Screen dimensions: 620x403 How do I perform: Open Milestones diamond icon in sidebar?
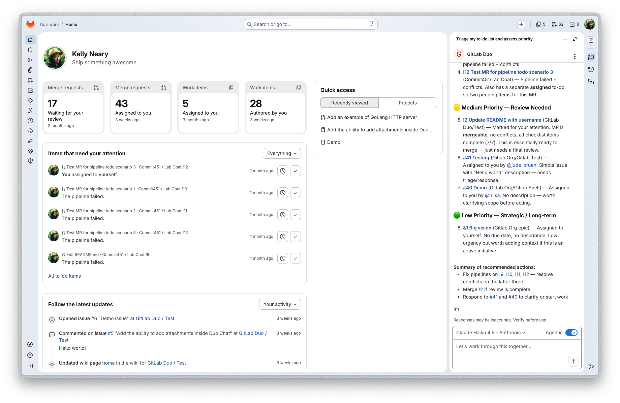pyautogui.click(x=30, y=100)
